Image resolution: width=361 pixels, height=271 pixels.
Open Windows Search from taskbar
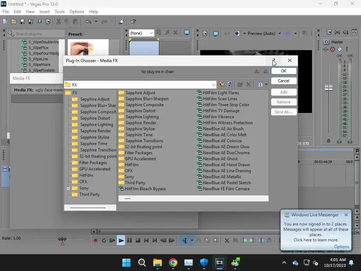[142, 263]
